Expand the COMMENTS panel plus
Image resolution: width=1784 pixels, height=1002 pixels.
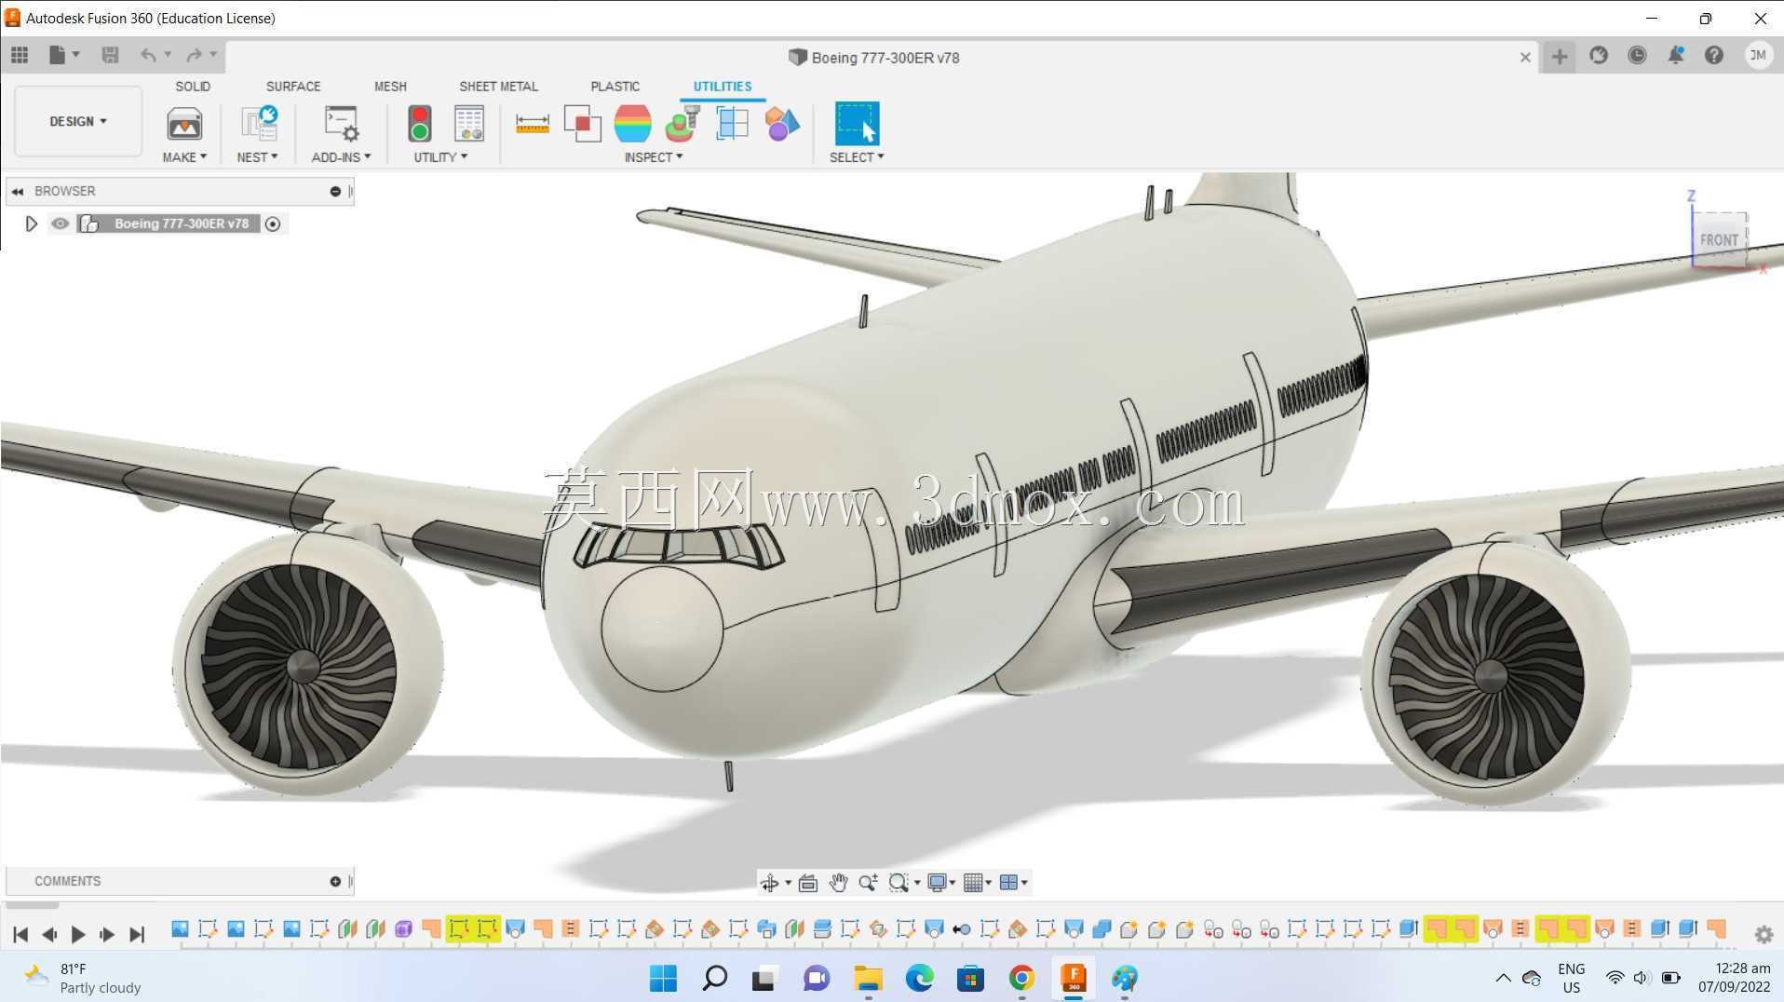335,881
